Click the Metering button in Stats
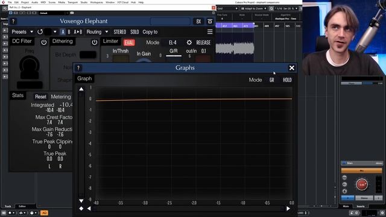The image size is (386, 217). (x=61, y=96)
